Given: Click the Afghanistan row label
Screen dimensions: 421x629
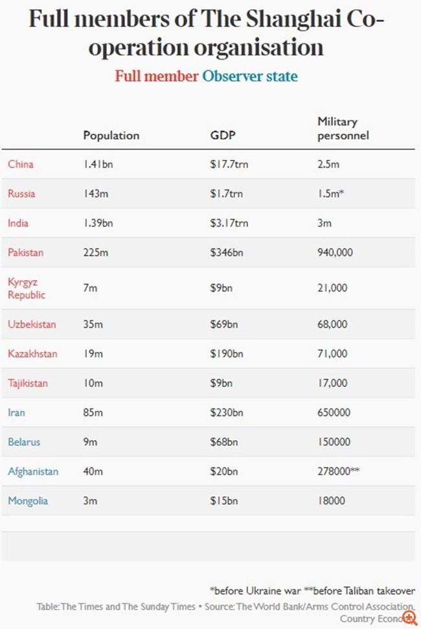Looking at the screenshot, I should [33, 471].
